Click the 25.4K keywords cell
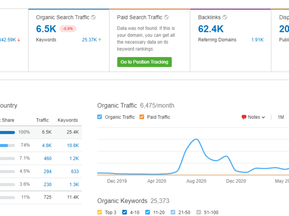 (x=73, y=132)
